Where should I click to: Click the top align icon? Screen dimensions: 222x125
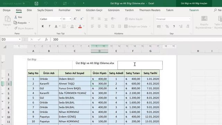click(x=92, y=19)
